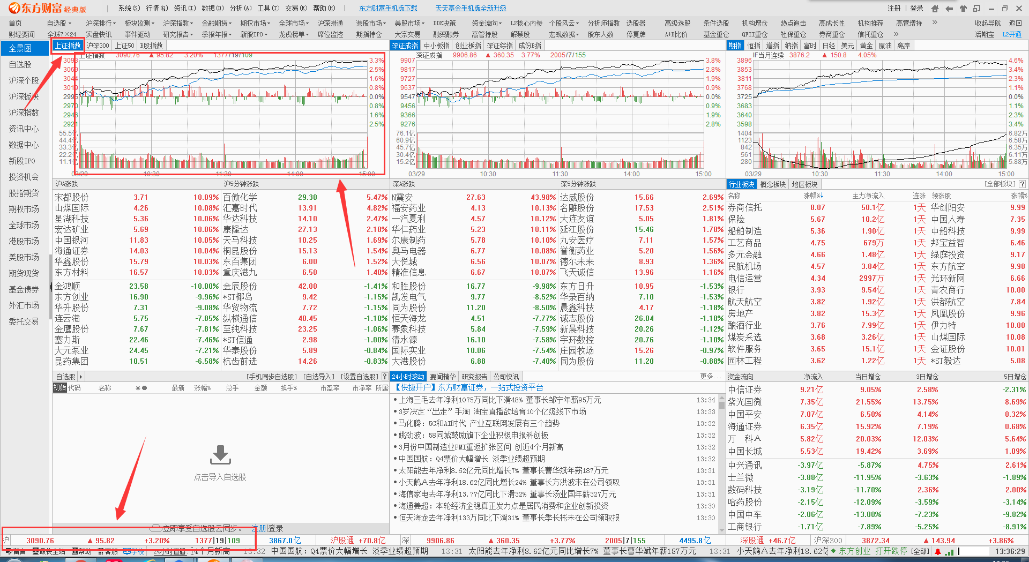Viewport: 1029px width, 562px height.
Task: Click the 收起导航 button
Action: pos(987,23)
